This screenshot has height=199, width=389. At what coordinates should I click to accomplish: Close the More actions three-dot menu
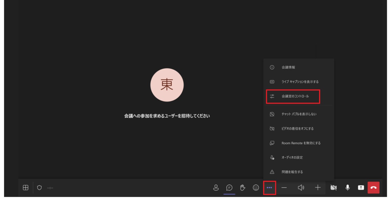coord(269,188)
